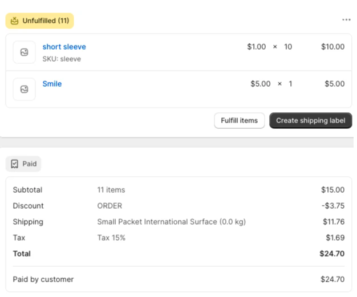This screenshot has height=297, width=357.
Task: Click the quantity 10 for short sleeve
Action: pos(288,47)
